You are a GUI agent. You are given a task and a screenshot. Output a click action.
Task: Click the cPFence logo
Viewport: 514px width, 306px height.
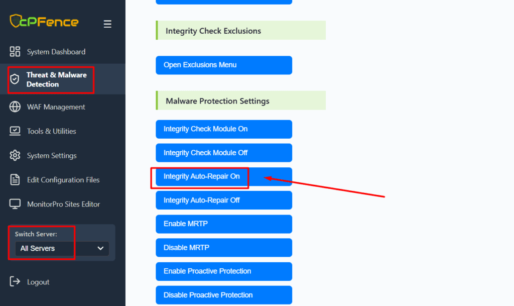pyautogui.click(x=44, y=22)
